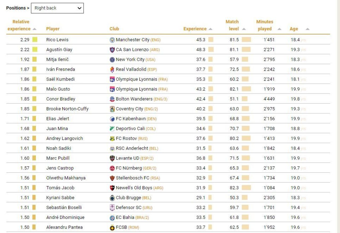Click the Club Brugge crest icon
The image size is (340, 233).
pyautogui.click(x=112, y=198)
